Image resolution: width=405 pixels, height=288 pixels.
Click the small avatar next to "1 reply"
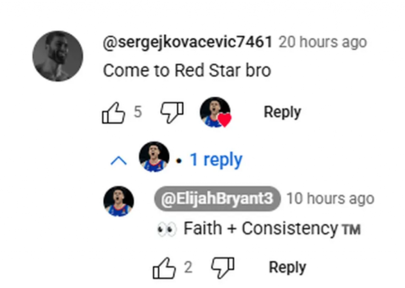(154, 157)
